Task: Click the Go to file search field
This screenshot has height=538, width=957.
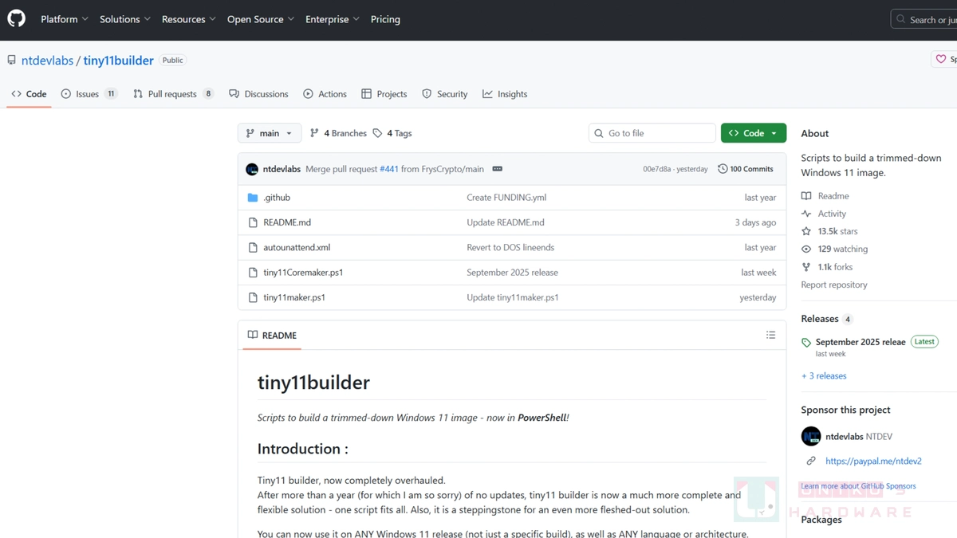Action: tap(652, 133)
